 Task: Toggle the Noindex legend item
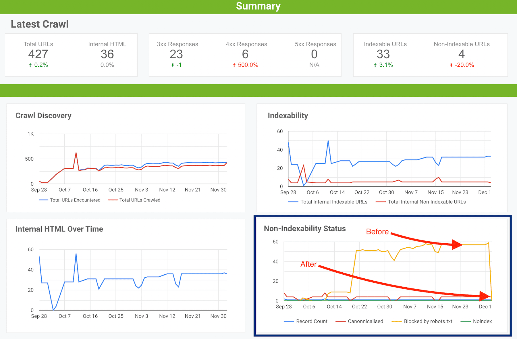476,321
